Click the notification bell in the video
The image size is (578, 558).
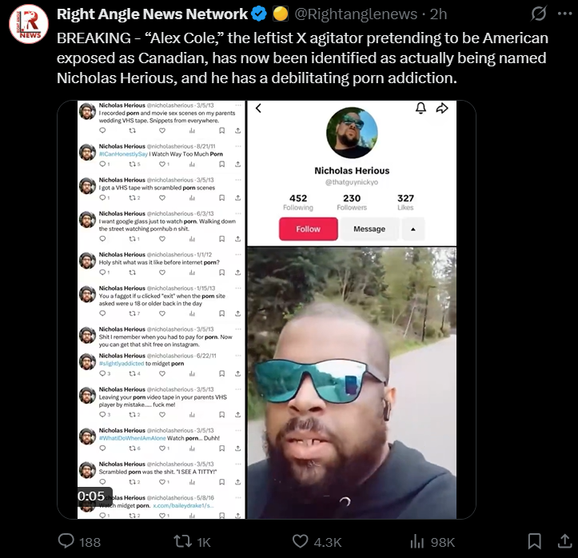[421, 108]
